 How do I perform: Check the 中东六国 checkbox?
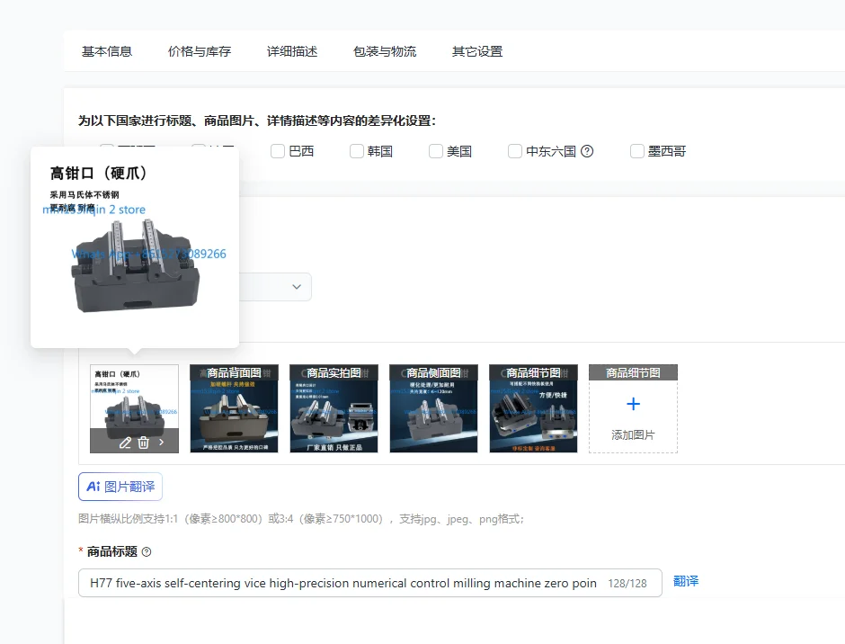(x=515, y=151)
